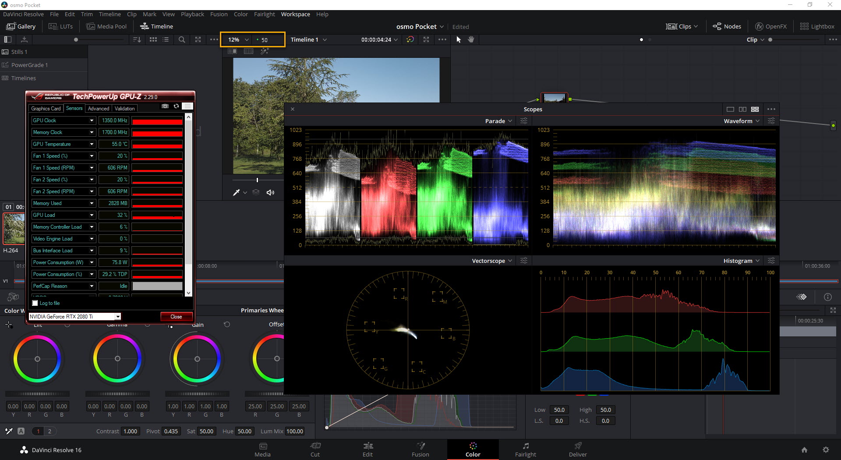Go to the Media page
The image size is (841, 460).
[x=262, y=450]
